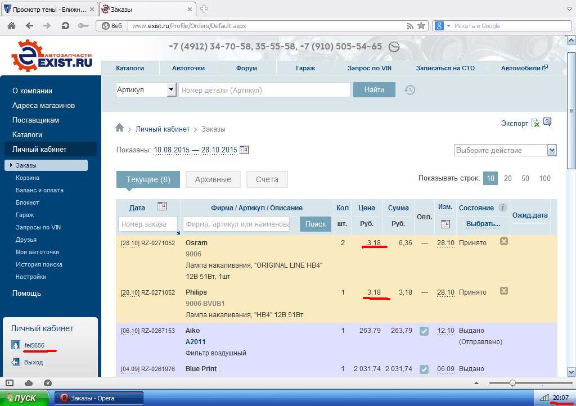Open the Артикул search type dropdown
The height and width of the screenshot is (406, 576).
[171, 90]
